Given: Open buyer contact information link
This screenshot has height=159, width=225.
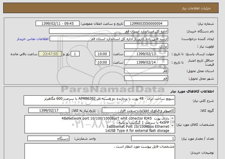Looking at the screenshot, I should click(32, 39).
